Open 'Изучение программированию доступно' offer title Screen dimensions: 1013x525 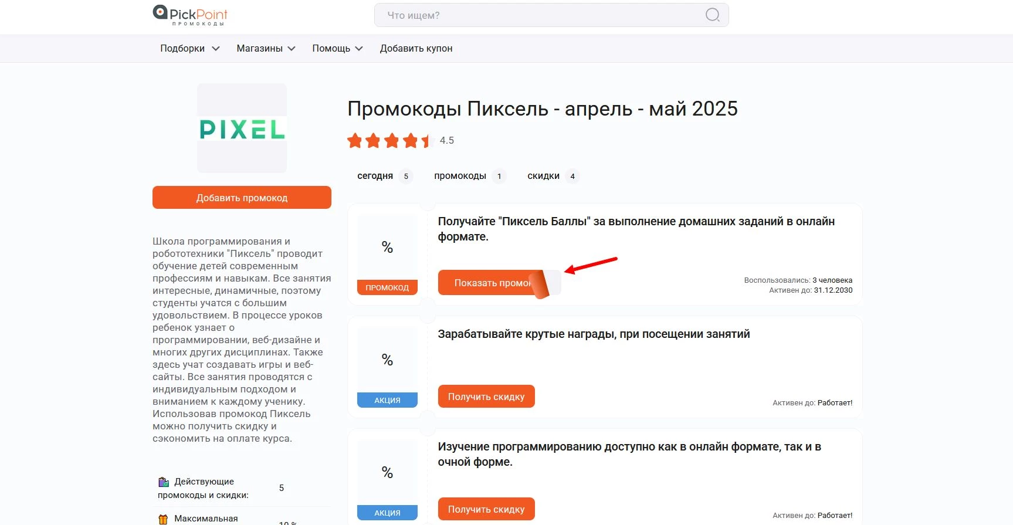tap(629, 454)
